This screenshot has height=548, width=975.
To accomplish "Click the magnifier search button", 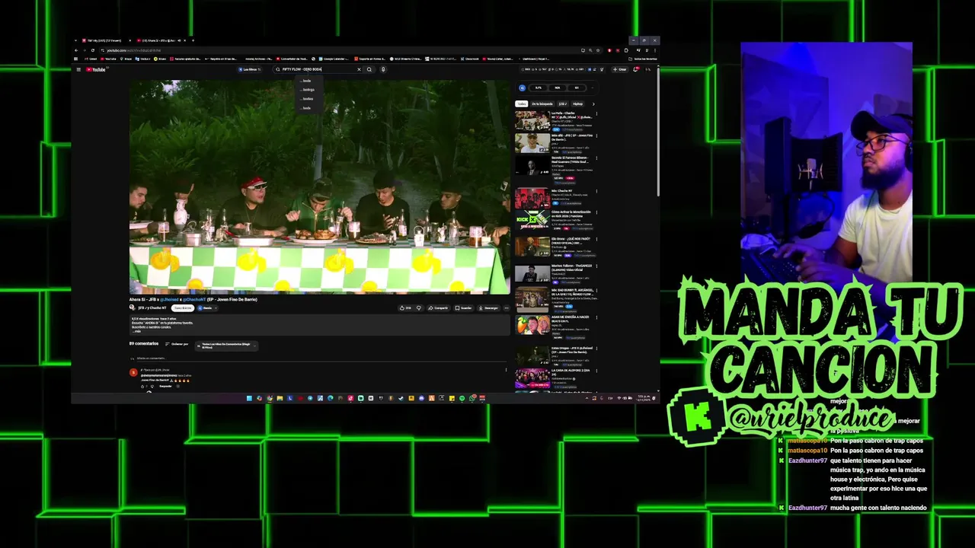I will (x=369, y=69).
